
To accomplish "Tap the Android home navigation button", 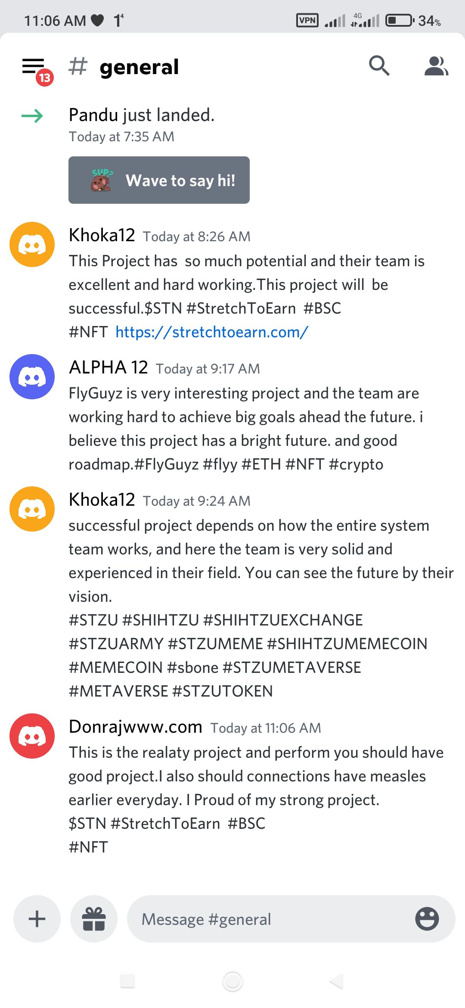I will [x=232, y=981].
